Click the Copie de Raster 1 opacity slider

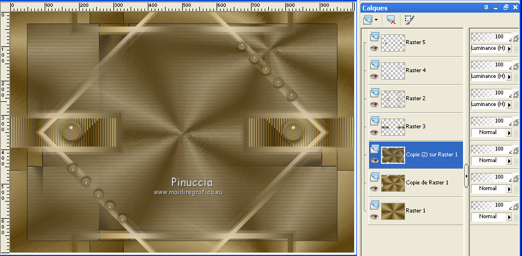pyautogui.click(x=492, y=177)
